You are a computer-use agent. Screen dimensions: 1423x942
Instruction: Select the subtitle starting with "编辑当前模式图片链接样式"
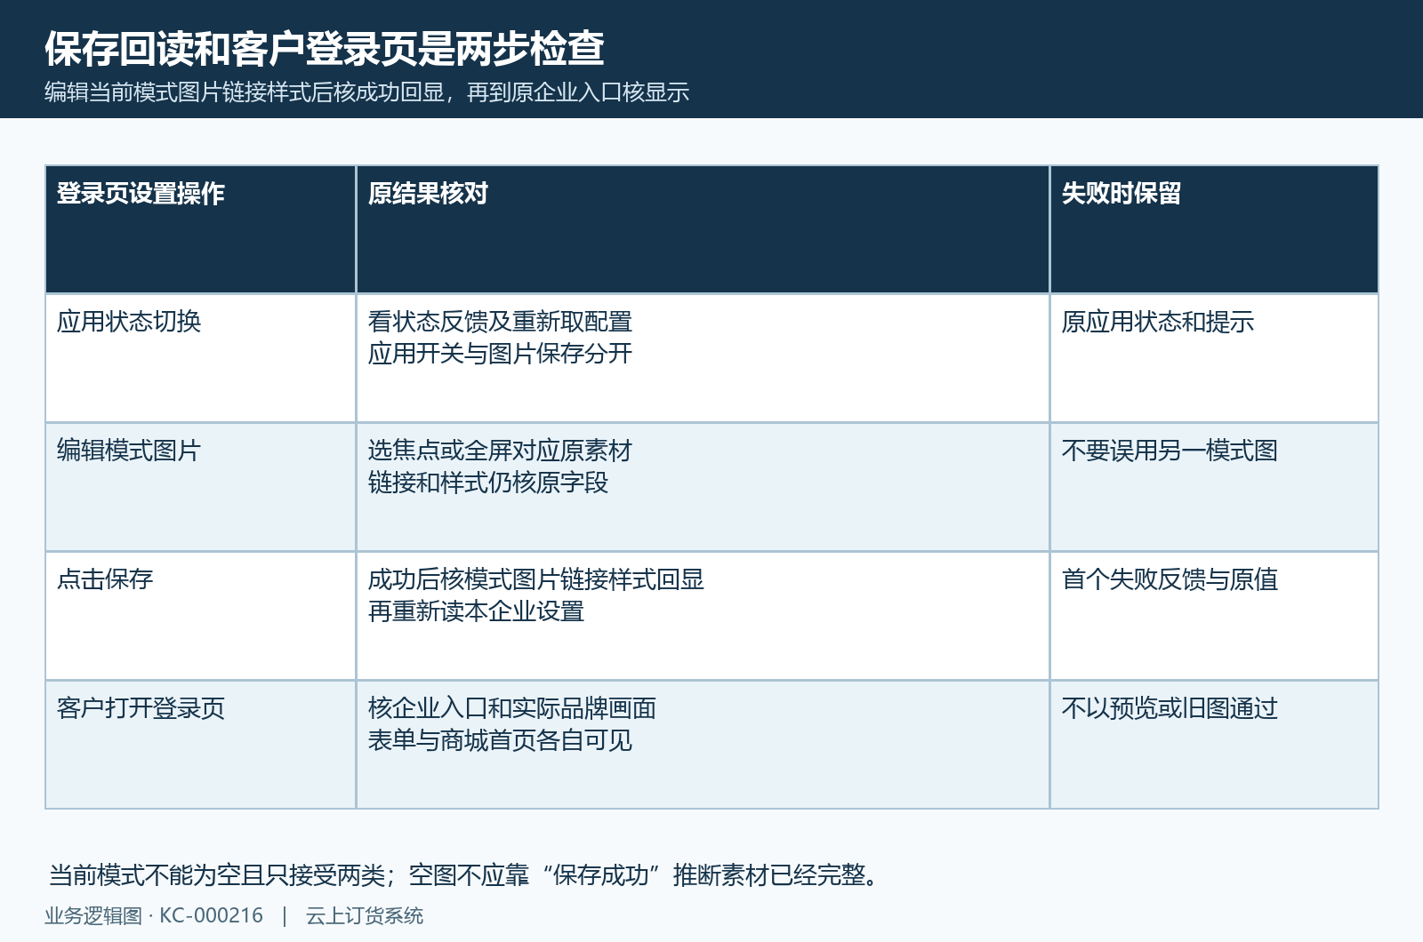tap(367, 92)
